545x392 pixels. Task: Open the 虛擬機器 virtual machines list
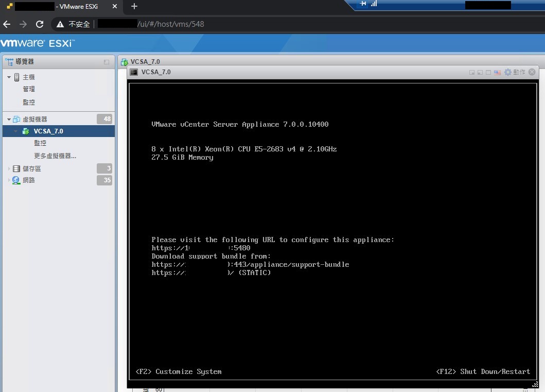[35, 120]
